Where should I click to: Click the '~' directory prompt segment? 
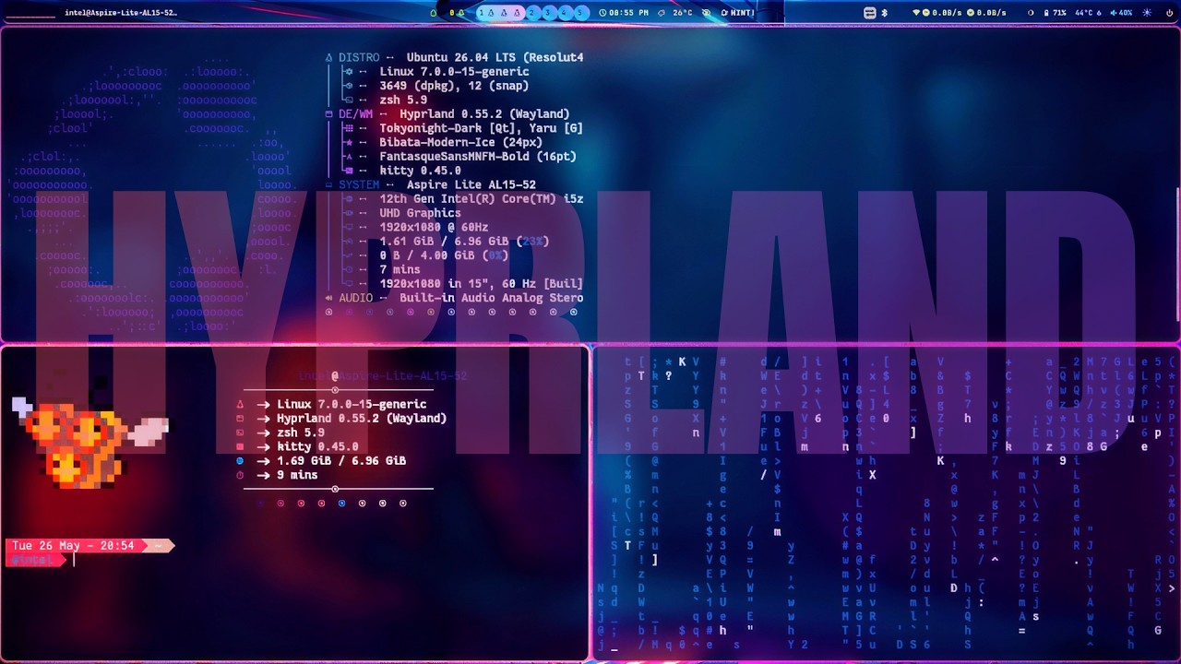coord(159,546)
